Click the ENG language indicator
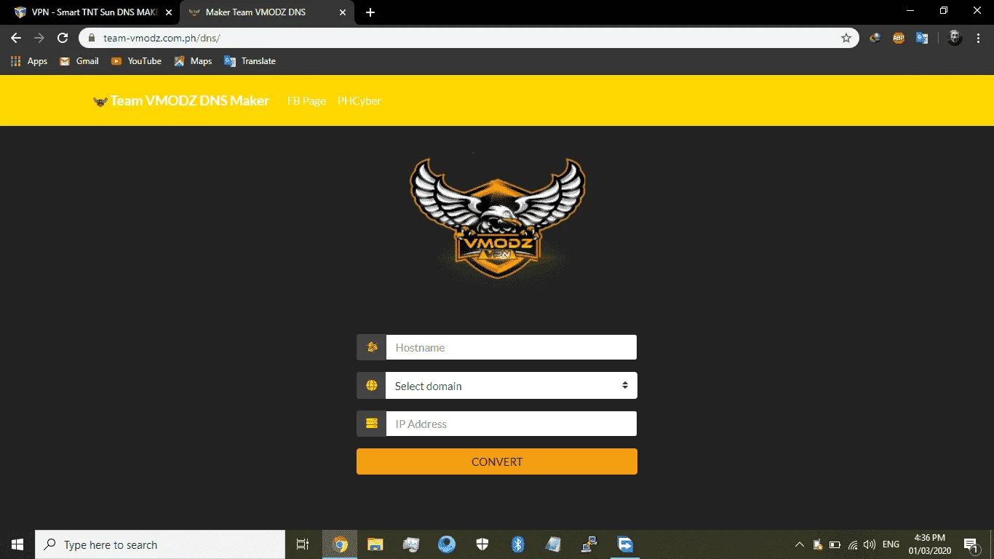This screenshot has height=559, width=994. pos(891,544)
